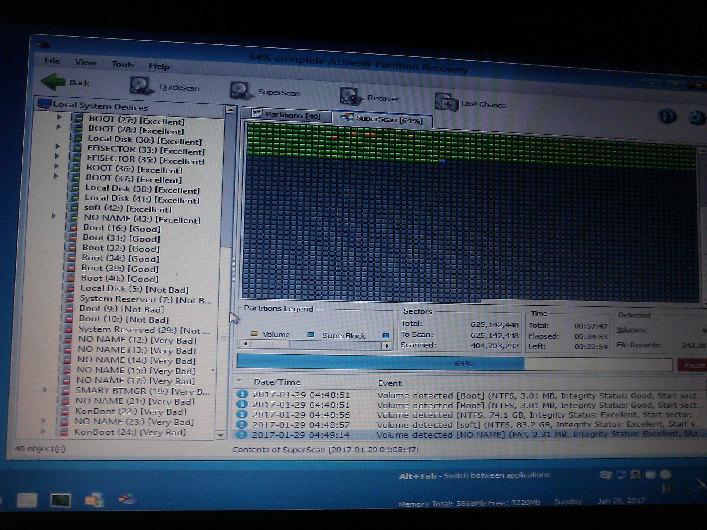The image size is (707, 530).
Task: Expand NO NAME (43:) tree node
Action: click(54, 216)
